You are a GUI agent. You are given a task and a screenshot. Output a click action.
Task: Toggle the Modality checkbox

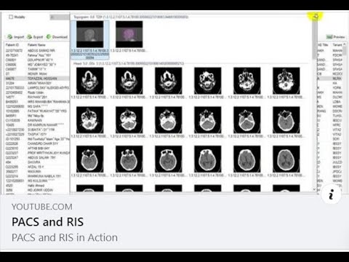[x=11, y=17]
